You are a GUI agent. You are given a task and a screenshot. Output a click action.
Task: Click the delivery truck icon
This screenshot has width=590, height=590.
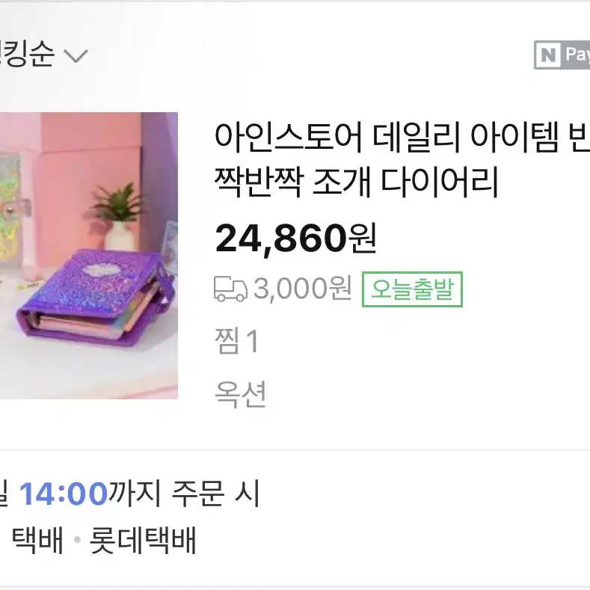(x=230, y=289)
